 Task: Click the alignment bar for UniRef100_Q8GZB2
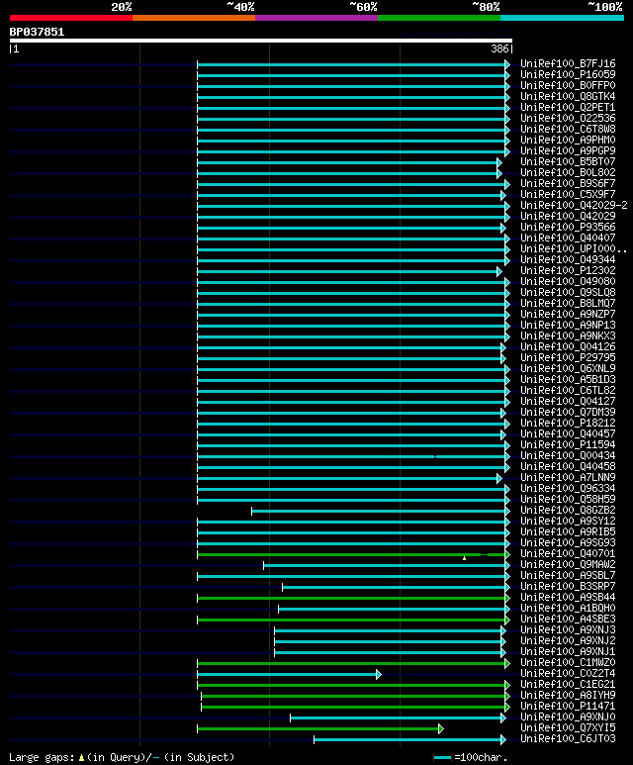[381, 512]
